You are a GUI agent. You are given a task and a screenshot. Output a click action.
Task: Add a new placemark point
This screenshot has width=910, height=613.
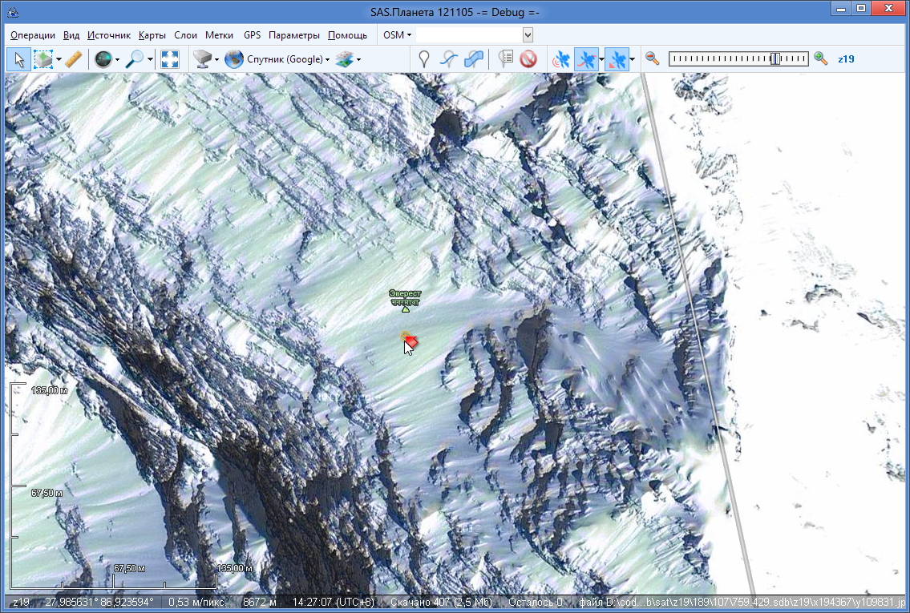point(424,58)
